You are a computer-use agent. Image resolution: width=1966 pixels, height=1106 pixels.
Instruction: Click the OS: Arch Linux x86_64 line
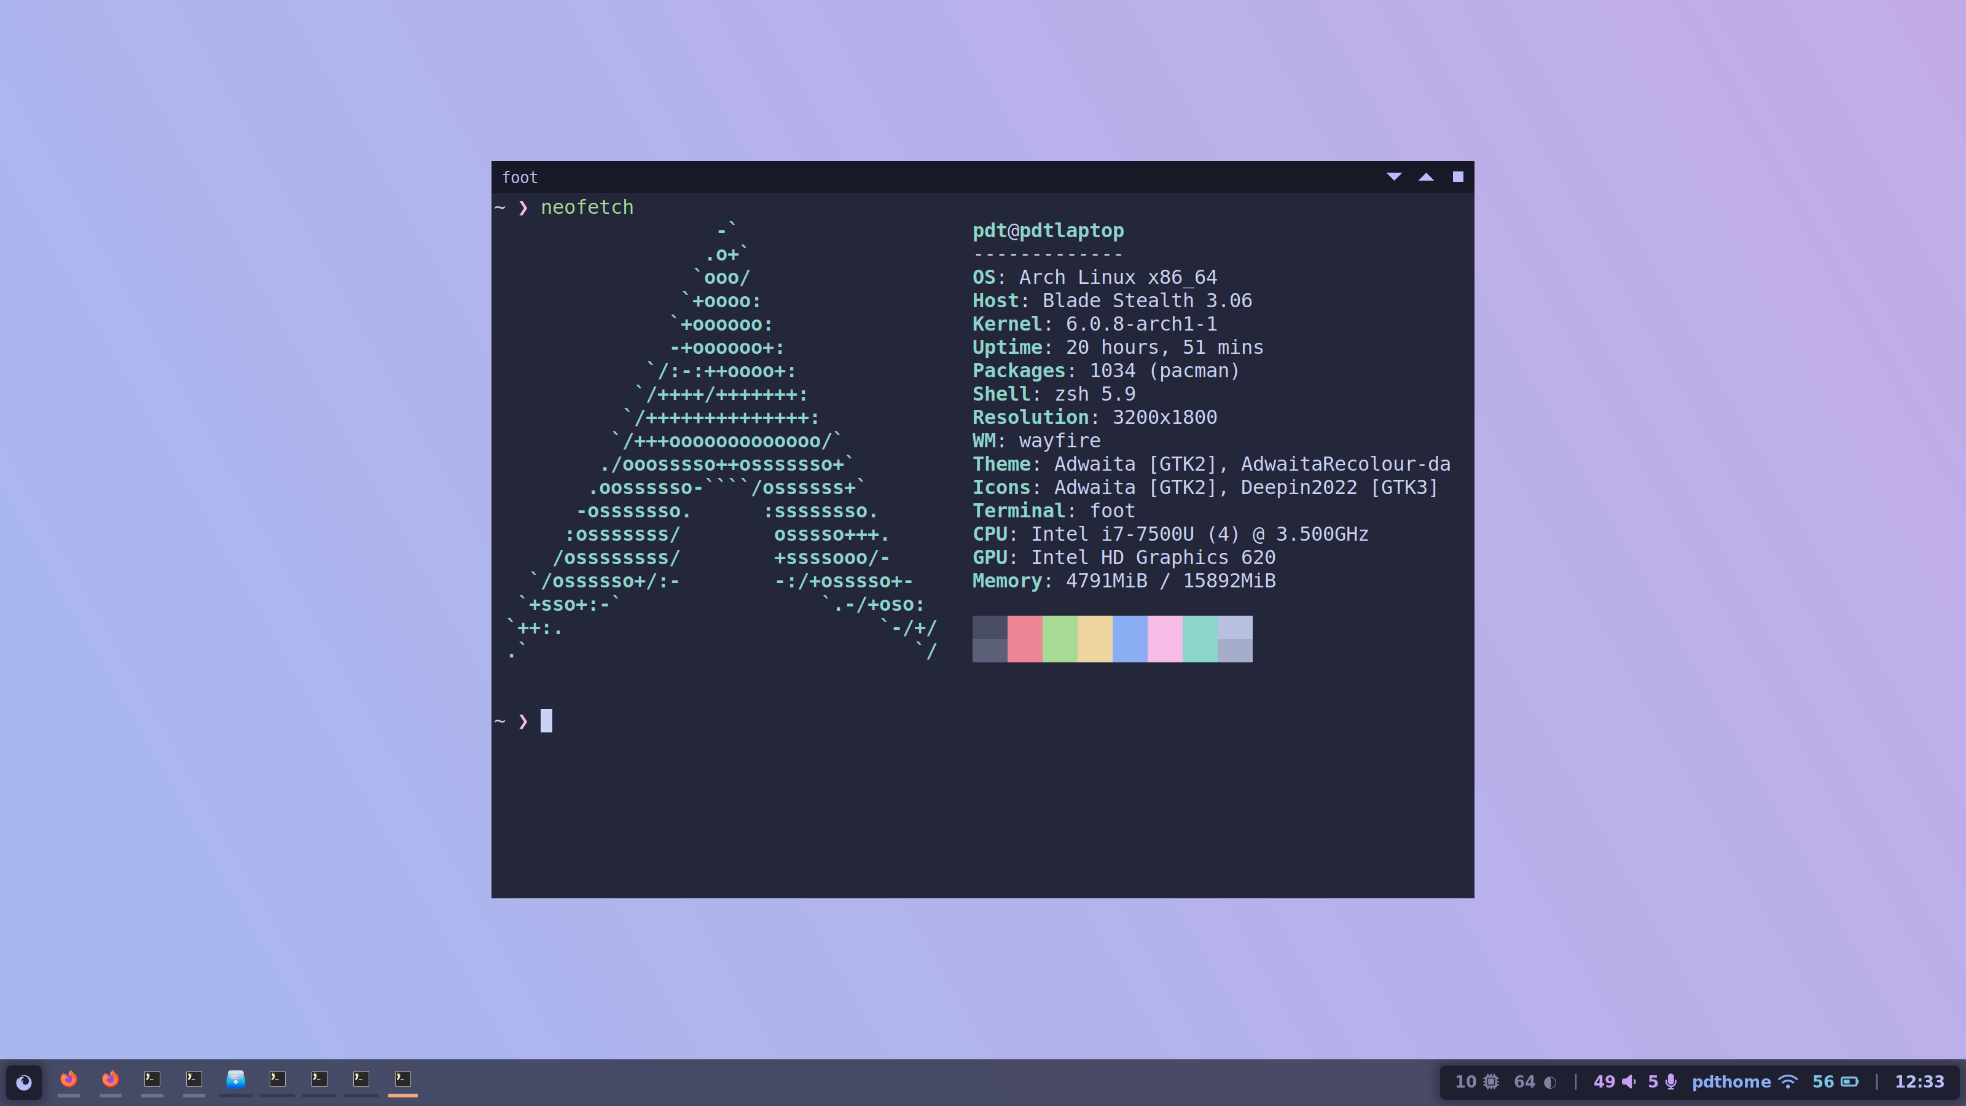[1094, 277]
